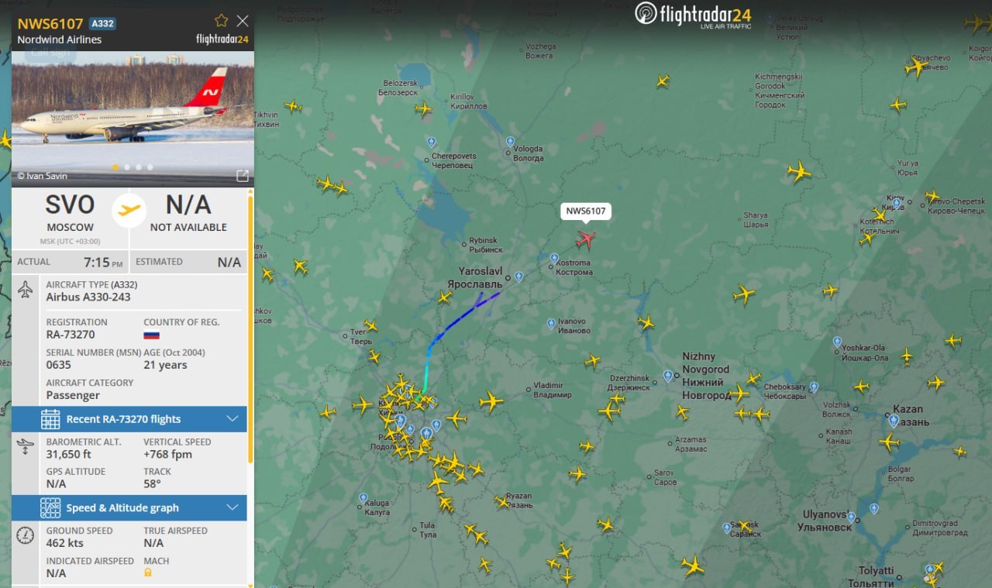Expand the Speed & Altitude graph section
This screenshot has width=992, height=588.
[x=129, y=508]
